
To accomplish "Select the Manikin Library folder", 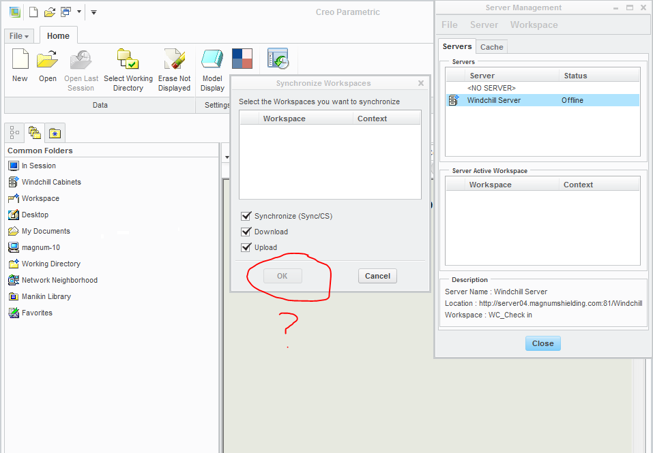I will tap(40, 296).
